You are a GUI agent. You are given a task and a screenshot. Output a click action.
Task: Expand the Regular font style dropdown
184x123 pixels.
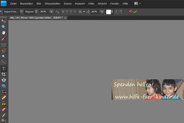(36, 12)
